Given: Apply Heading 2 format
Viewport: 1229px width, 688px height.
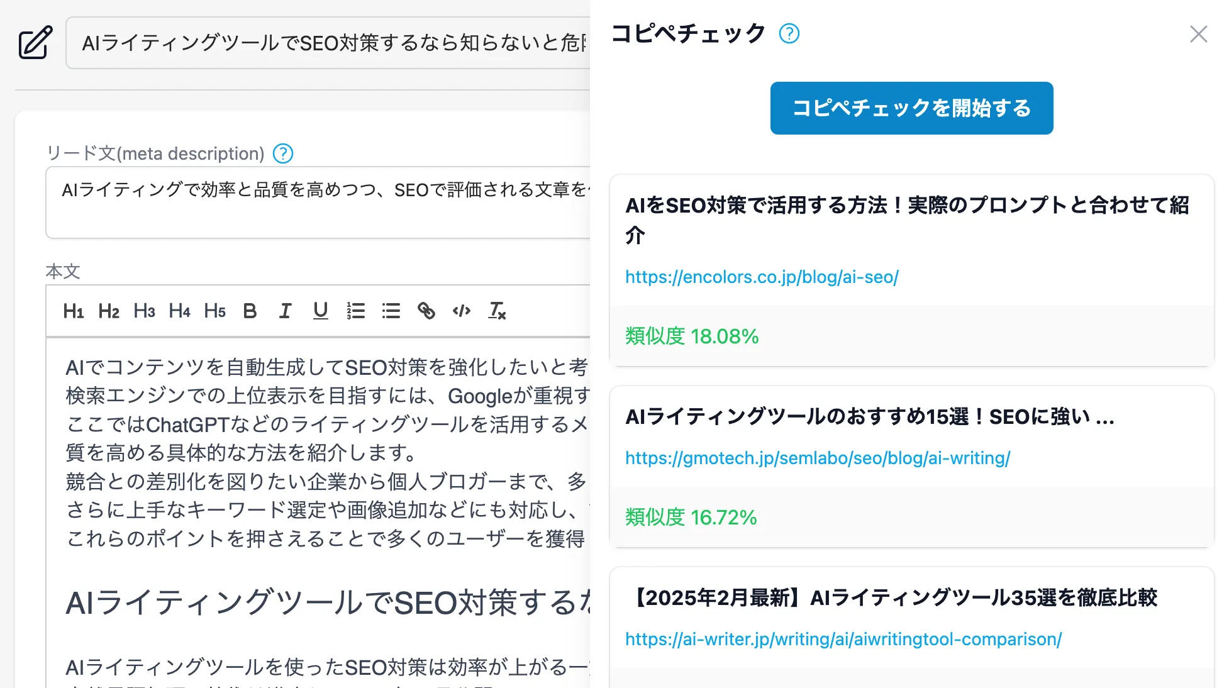Looking at the screenshot, I should (109, 311).
